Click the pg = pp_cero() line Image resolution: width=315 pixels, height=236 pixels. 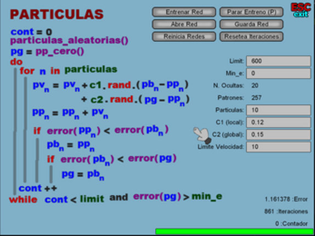click(x=47, y=52)
